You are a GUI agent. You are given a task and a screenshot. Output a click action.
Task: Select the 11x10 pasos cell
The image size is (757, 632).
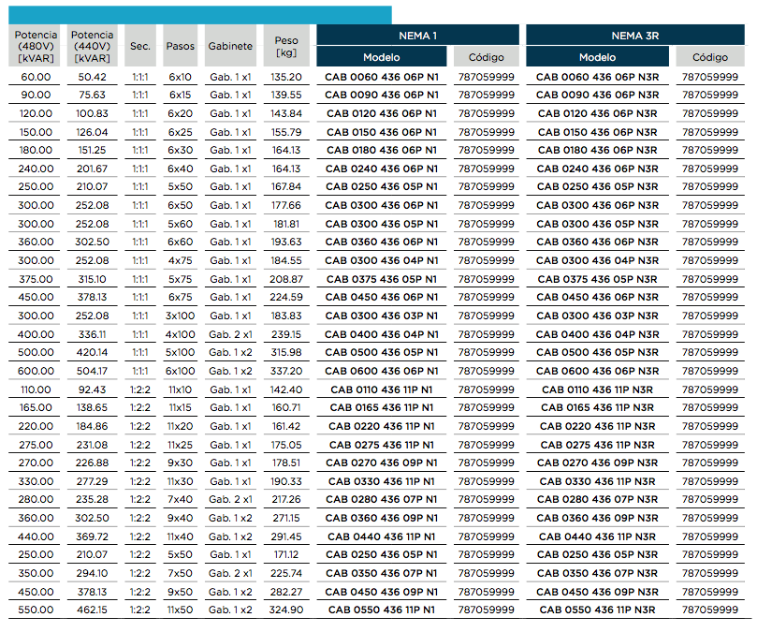tap(180, 389)
